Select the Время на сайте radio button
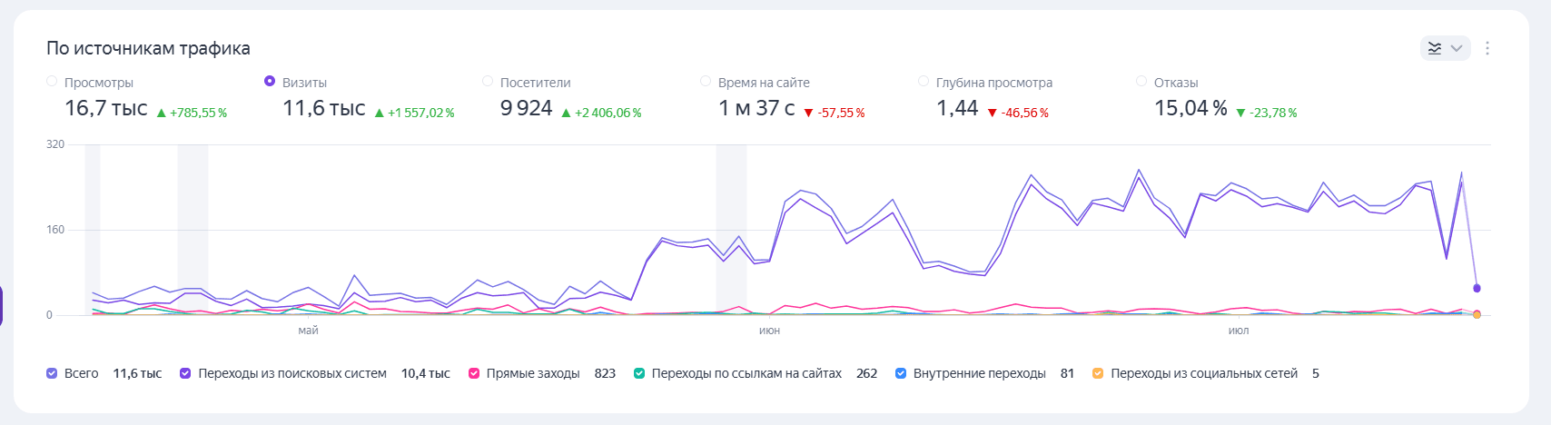This screenshot has width=1551, height=425. point(706,82)
